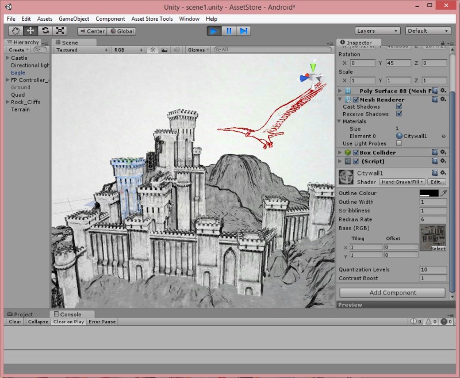Open the File menu
460x378 pixels.
[x=11, y=19]
